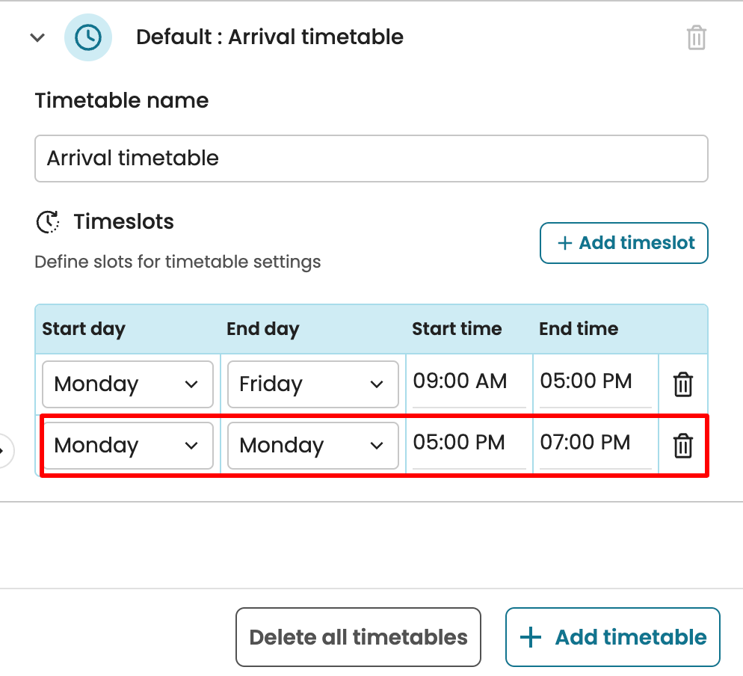This screenshot has height=676, width=743.
Task: Open second row Start day dropdown
Action: pyautogui.click(x=128, y=446)
